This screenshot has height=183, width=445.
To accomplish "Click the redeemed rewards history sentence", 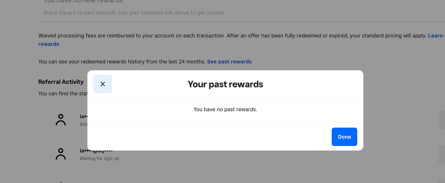I will tap(122, 62).
